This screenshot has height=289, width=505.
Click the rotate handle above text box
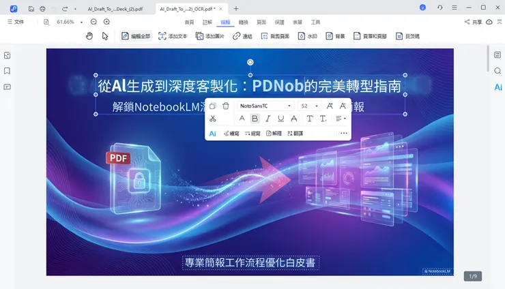click(250, 62)
